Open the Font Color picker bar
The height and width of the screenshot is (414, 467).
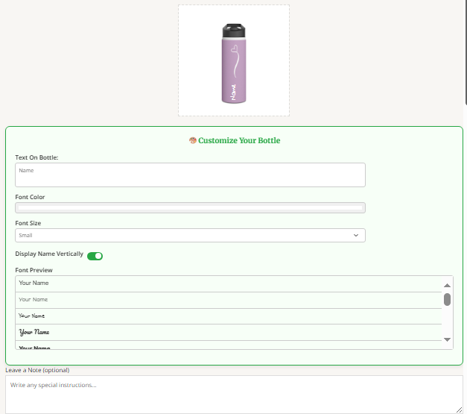coord(190,208)
